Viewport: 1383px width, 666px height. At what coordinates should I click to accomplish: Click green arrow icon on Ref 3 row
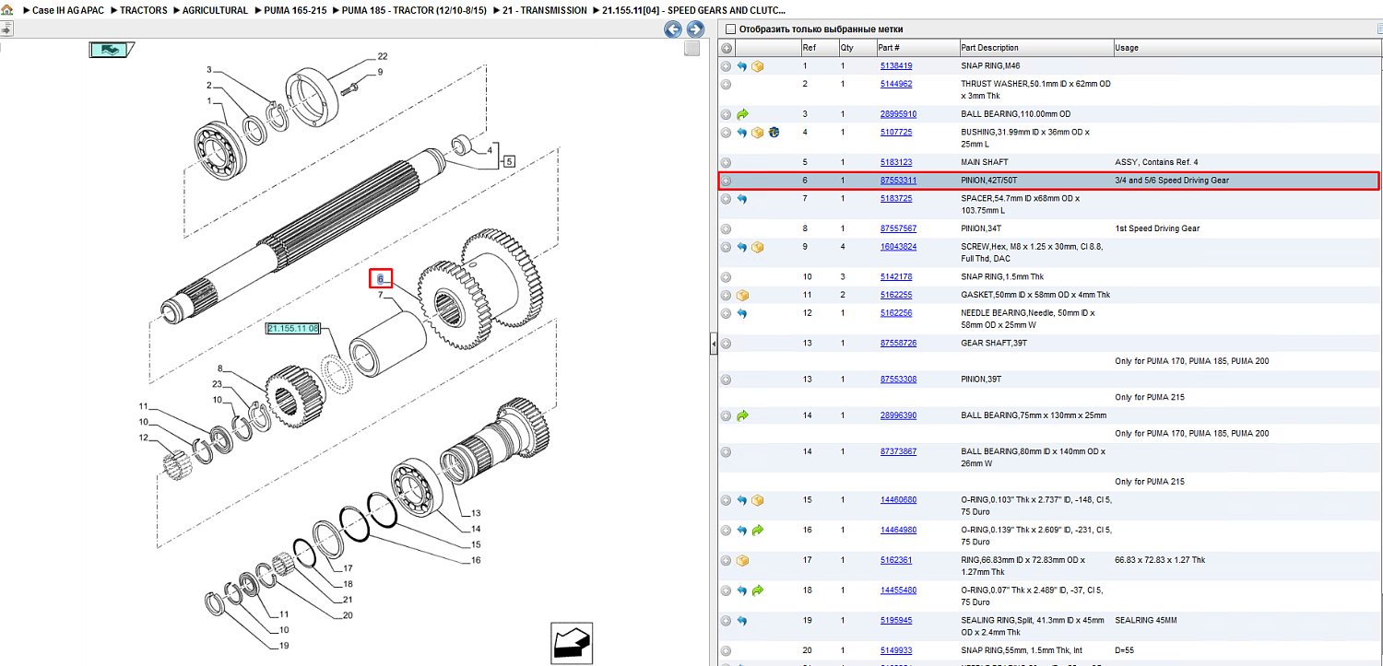pyautogui.click(x=742, y=114)
